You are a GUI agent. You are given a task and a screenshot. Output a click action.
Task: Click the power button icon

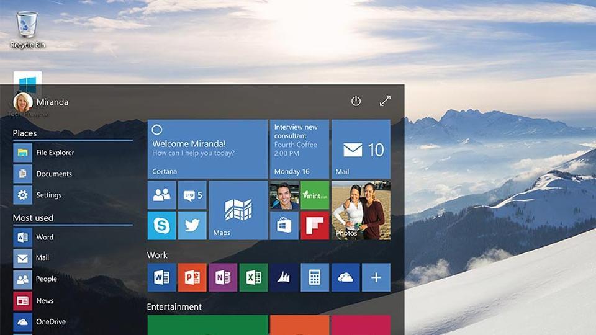pos(356,101)
